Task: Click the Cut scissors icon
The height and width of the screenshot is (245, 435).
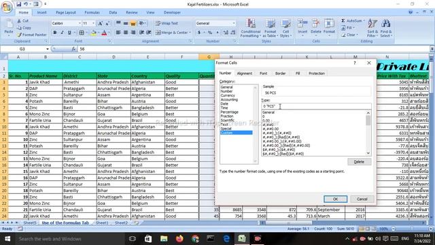Action: click(19, 21)
